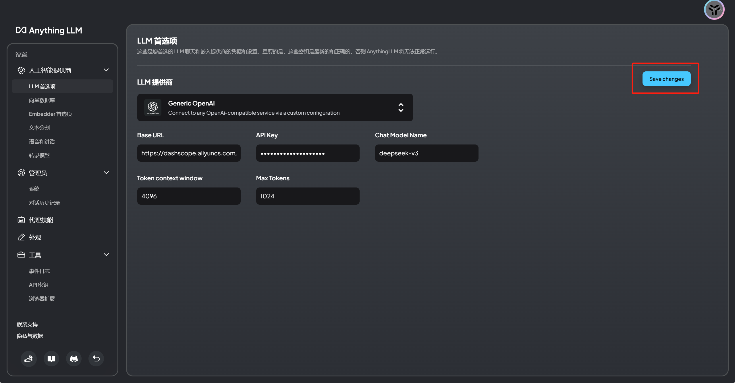Open the docs book icon in the footer
This screenshot has width=735, height=383.
(51, 359)
